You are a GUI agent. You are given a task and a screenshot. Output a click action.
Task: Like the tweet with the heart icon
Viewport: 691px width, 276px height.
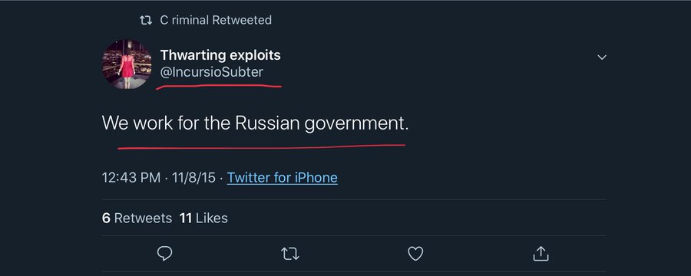click(x=415, y=254)
